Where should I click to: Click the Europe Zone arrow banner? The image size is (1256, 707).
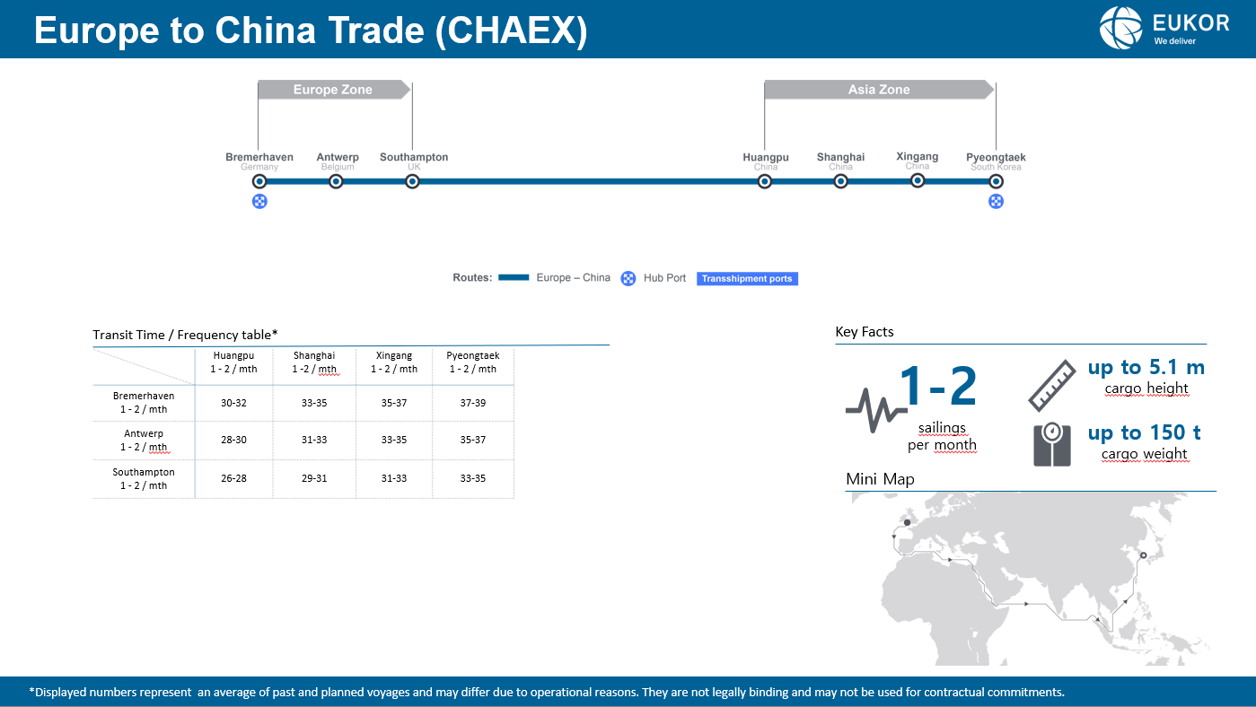pyautogui.click(x=334, y=90)
